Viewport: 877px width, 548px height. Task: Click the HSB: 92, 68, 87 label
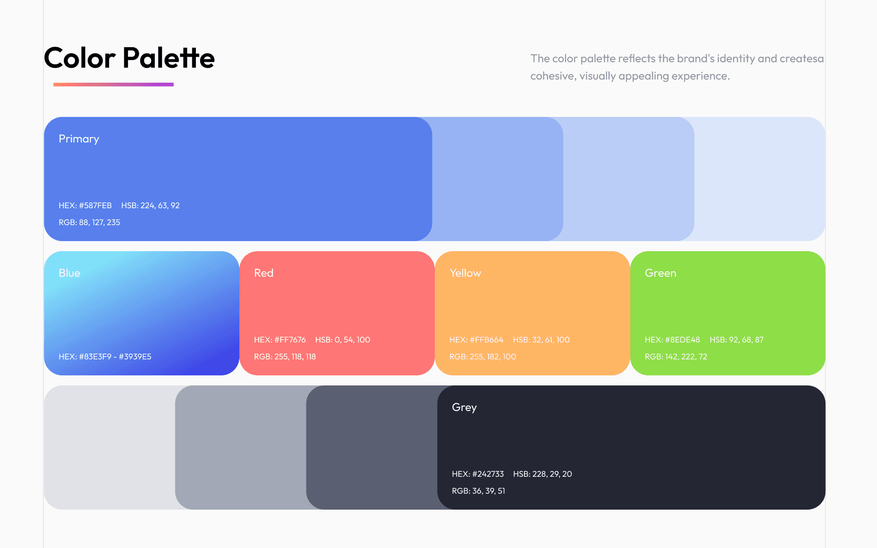[x=736, y=340]
